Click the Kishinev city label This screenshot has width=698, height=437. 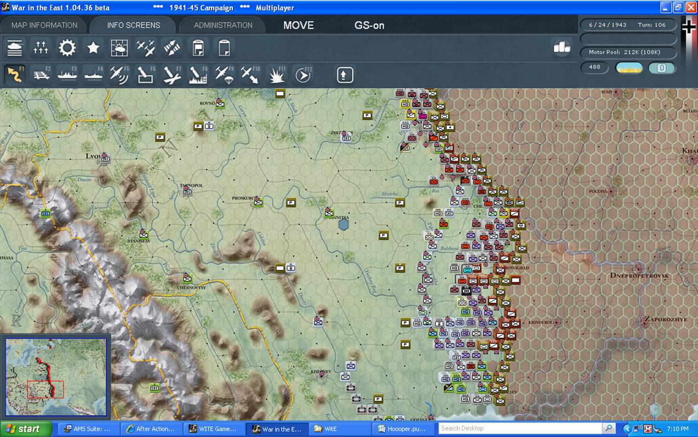pyautogui.click(x=321, y=372)
